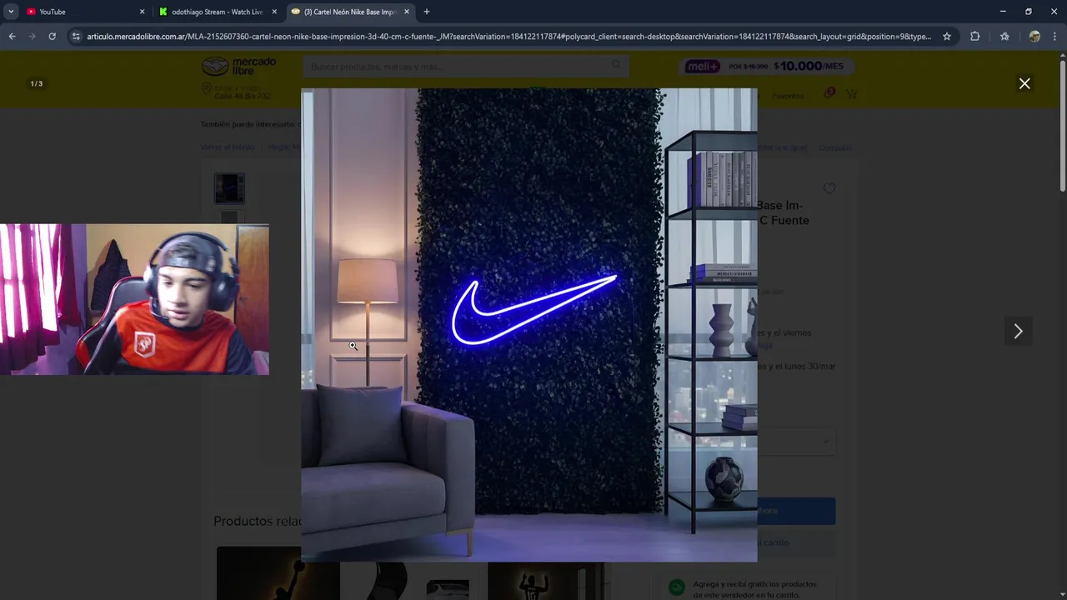The image size is (1067, 600).
Task: Bookmark this page with star icon
Action: pyautogui.click(x=947, y=37)
